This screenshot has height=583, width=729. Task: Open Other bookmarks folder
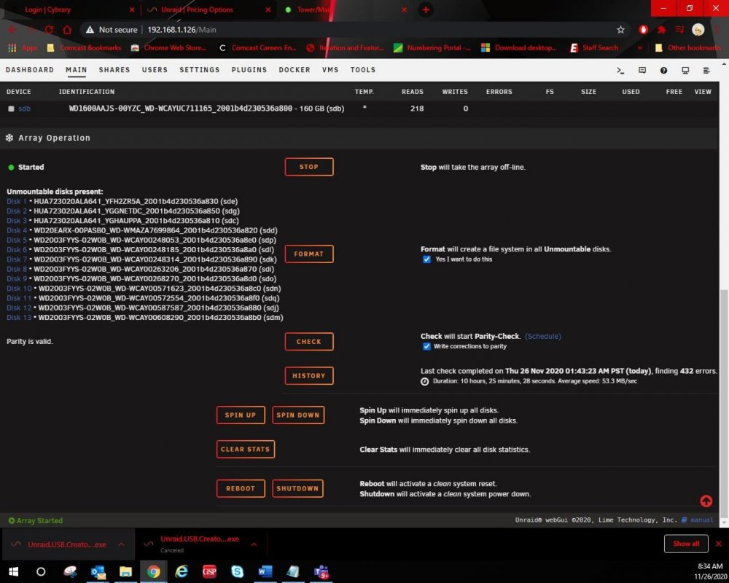[x=687, y=48]
